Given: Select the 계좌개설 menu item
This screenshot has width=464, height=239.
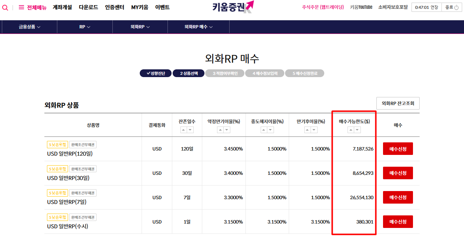Looking at the screenshot, I should (x=62, y=7).
